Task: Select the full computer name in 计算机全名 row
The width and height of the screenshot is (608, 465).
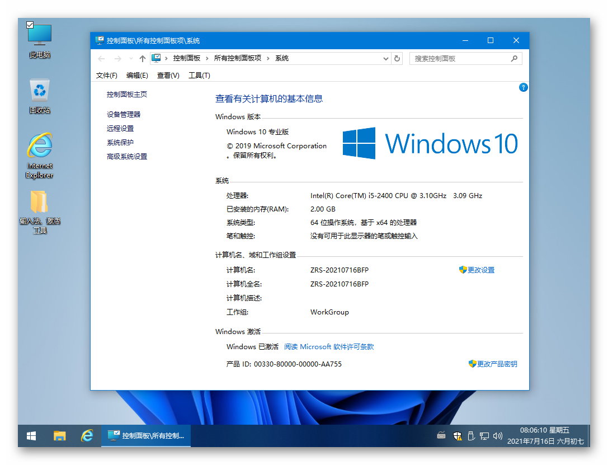Action: [x=340, y=284]
